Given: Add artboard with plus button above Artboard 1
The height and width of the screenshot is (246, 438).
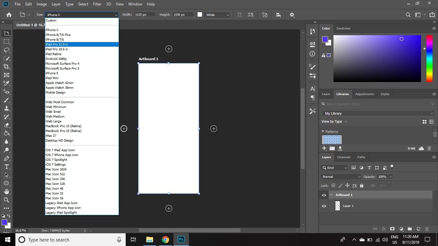Looking at the screenshot, I should click(x=169, y=49).
